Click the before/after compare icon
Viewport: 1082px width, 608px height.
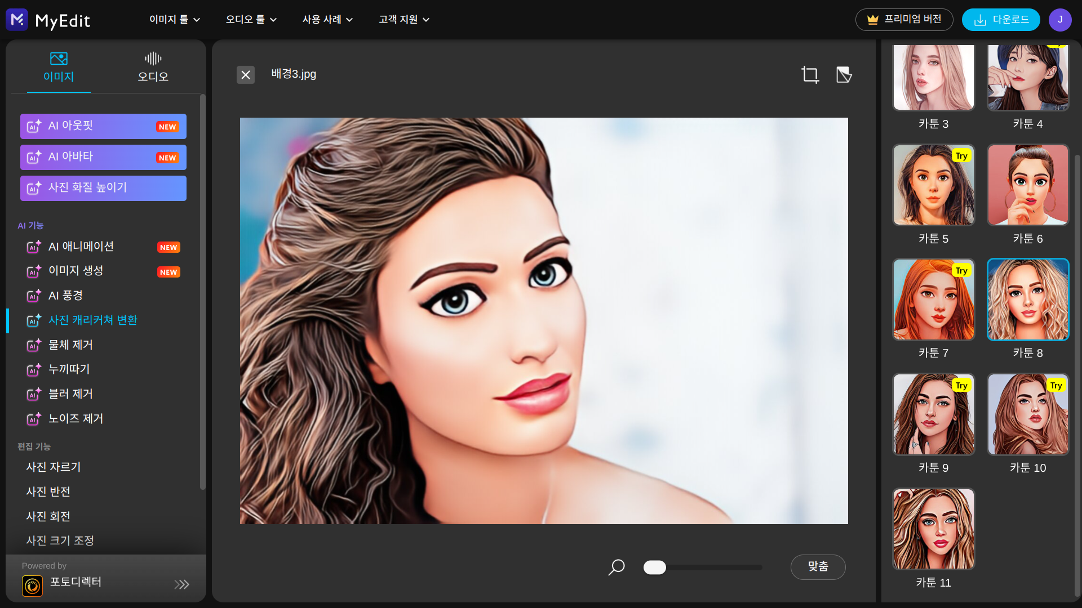(844, 74)
